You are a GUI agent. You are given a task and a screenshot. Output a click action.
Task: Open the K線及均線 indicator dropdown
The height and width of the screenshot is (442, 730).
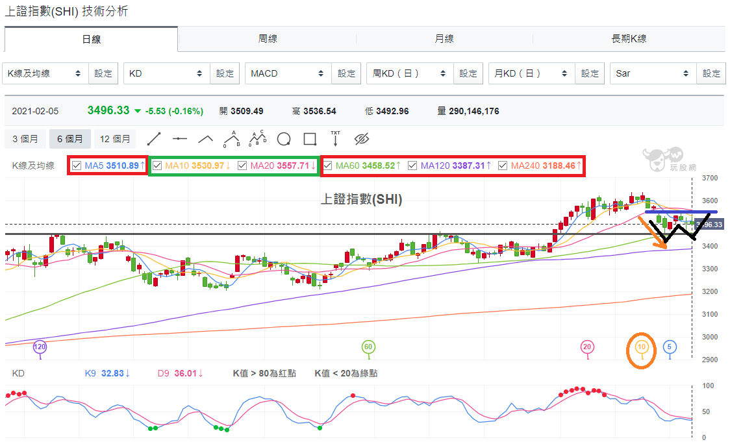click(x=45, y=73)
